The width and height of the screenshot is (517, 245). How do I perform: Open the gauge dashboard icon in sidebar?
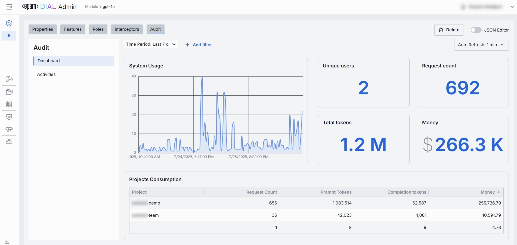[x=9, y=142]
